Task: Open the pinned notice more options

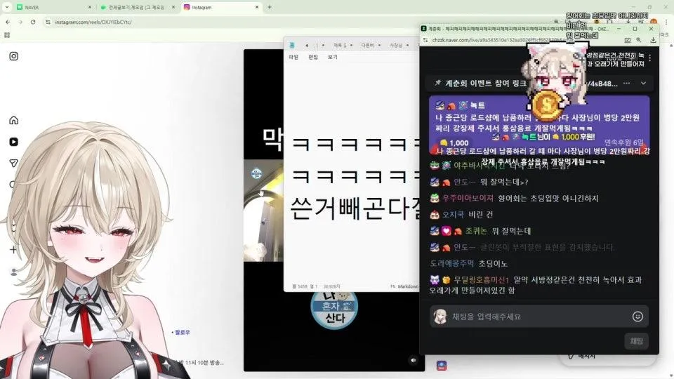Action: pos(627,84)
